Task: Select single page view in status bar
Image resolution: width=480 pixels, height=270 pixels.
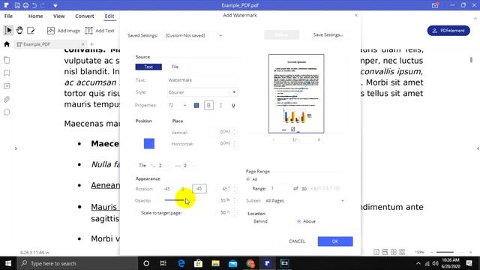Action: click(376, 252)
